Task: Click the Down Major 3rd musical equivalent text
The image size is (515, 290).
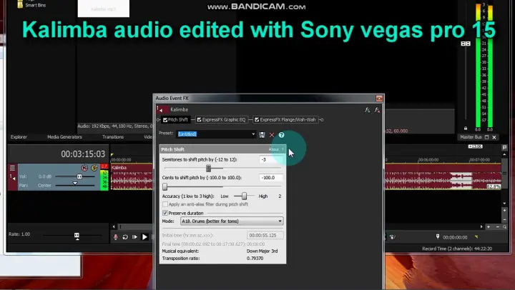Action: 262,251
